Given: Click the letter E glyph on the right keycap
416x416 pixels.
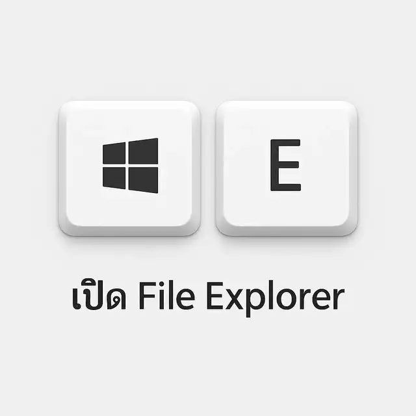Looking at the screenshot, I should tap(285, 165).
